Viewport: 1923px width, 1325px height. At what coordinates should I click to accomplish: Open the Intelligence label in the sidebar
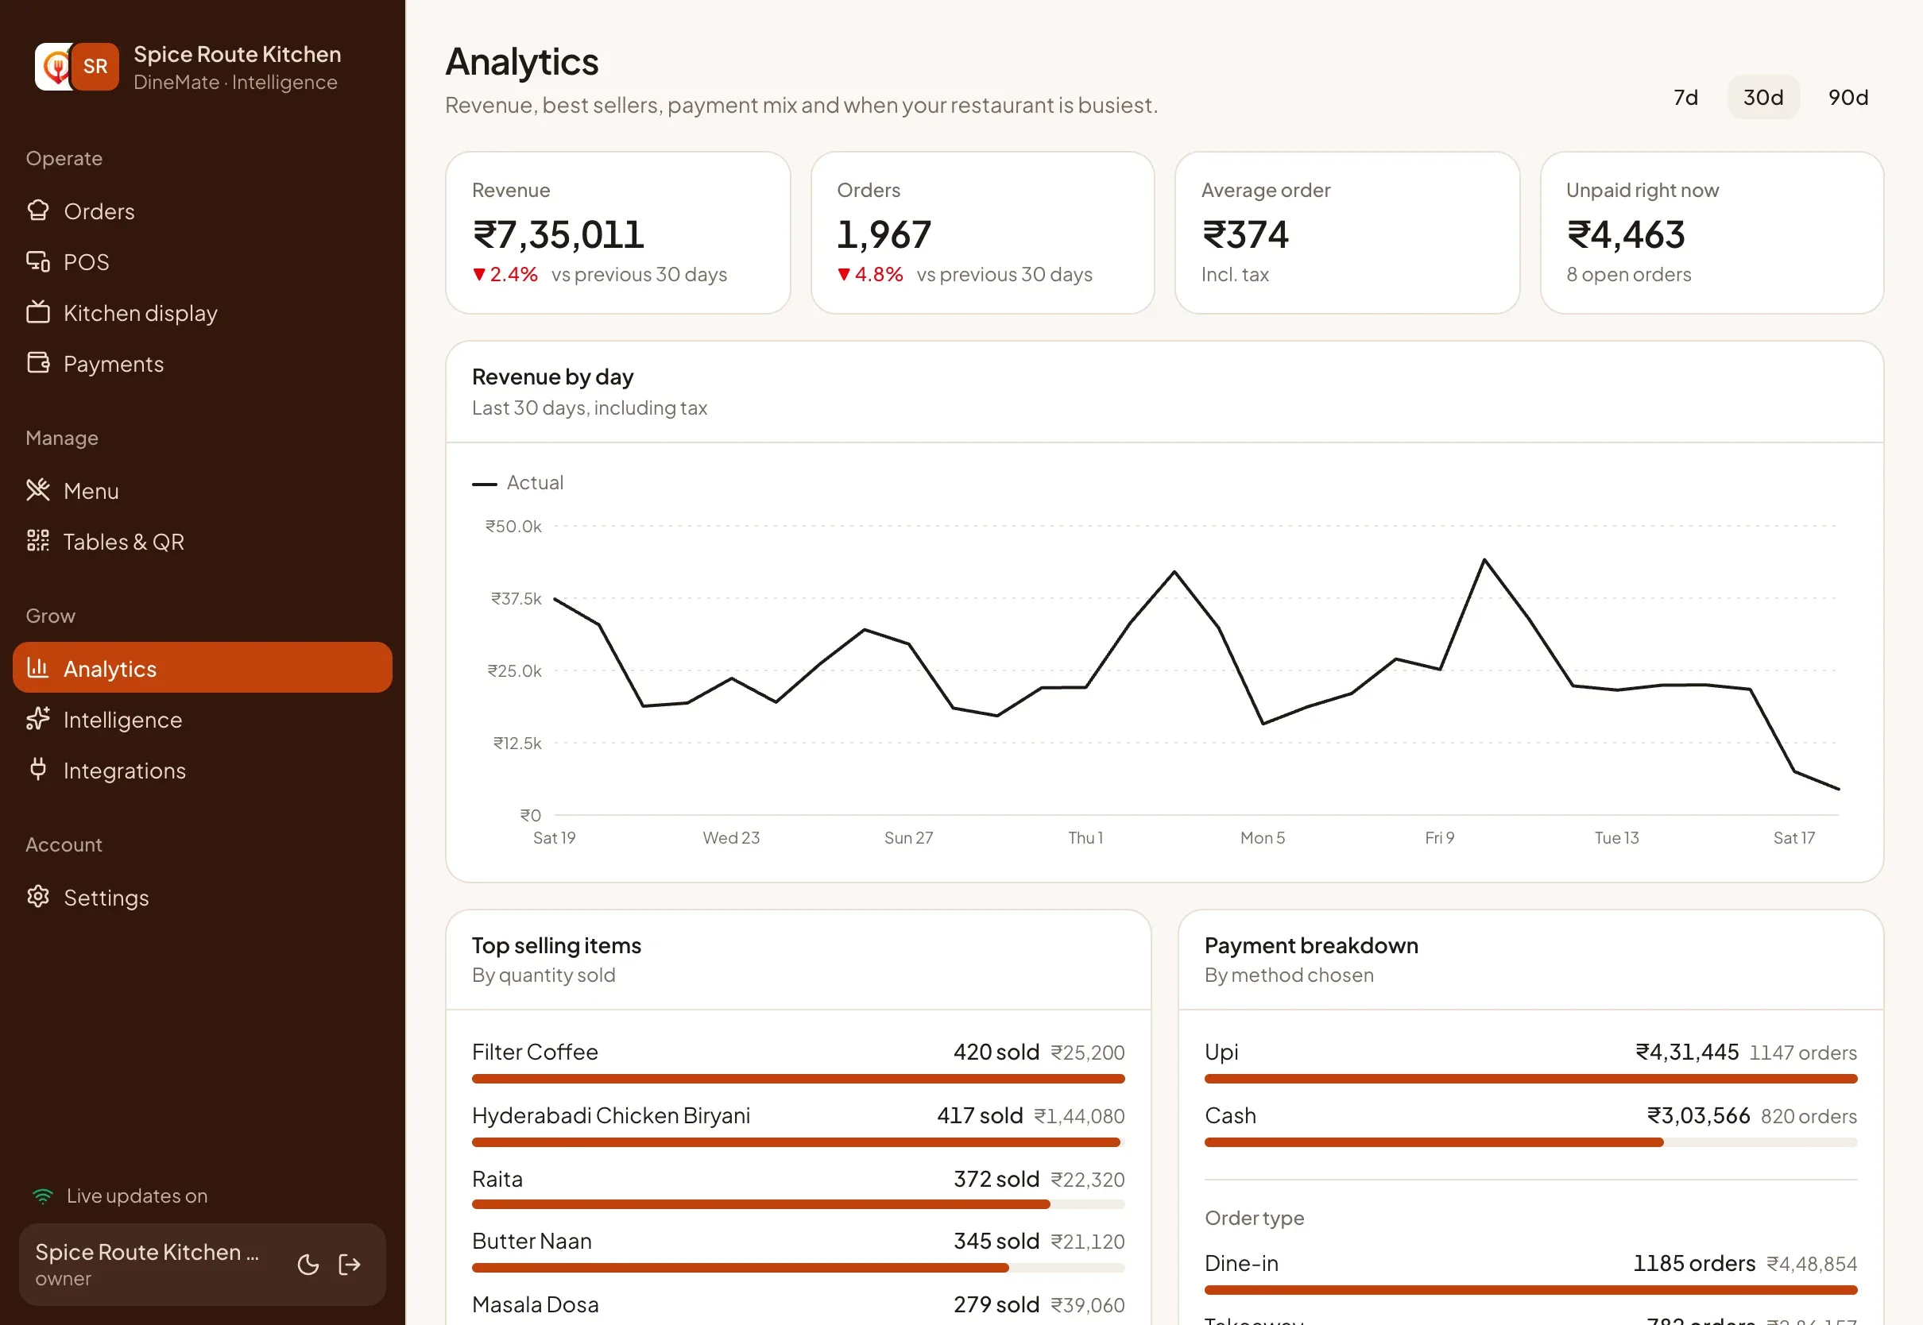(x=123, y=720)
